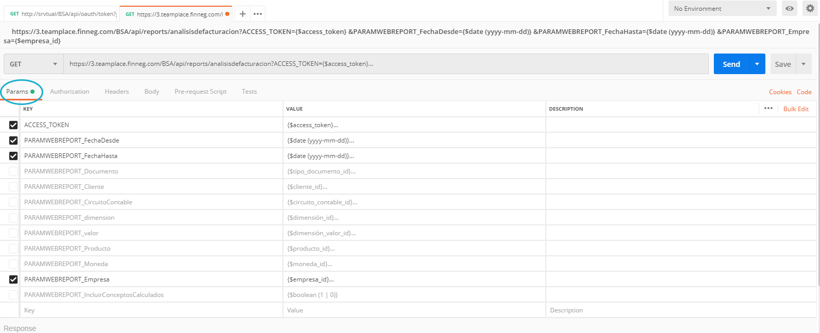The height and width of the screenshot is (333, 820).
Task: Switch to the Params tab
Action: coord(21,92)
